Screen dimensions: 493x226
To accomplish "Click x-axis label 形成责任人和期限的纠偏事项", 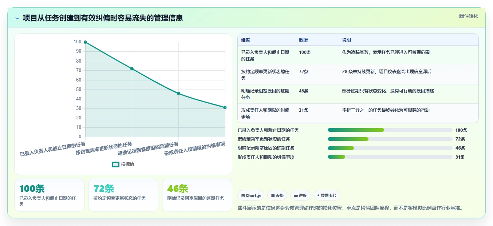I will click(x=194, y=149).
